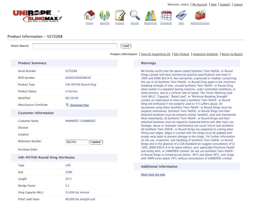Log out using the Logout link
This screenshot has height=203, width=254.
pos(238,5)
